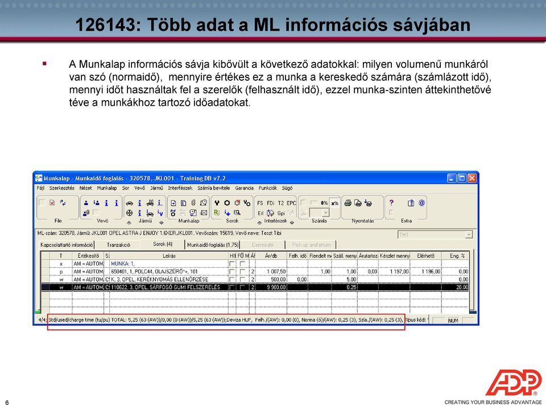The height and width of the screenshot is (405, 546).
Task: Click the T2 interface button
Action: [x=281, y=203]
